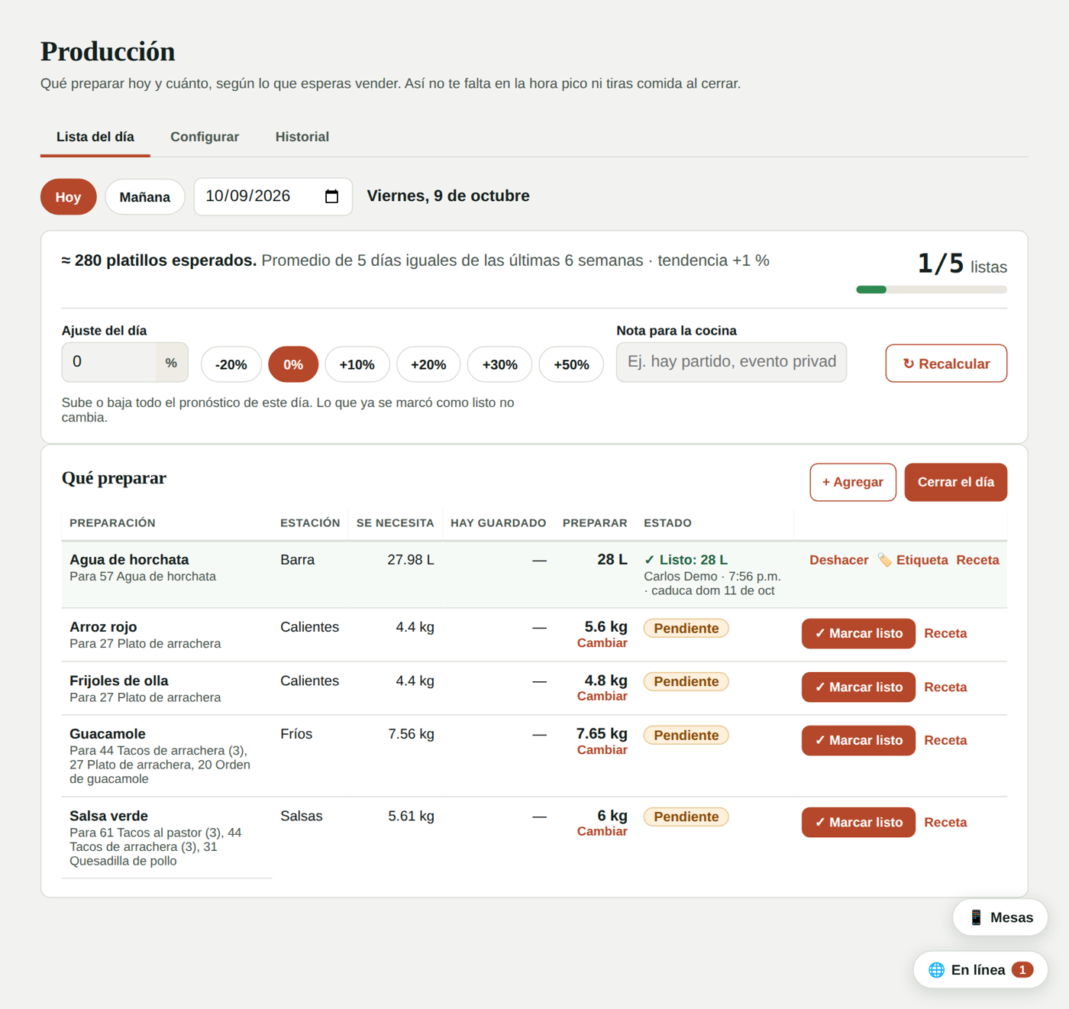Screen dimensions: 1069x1009
Task: Click the Recalcular button
Action: 946,364
